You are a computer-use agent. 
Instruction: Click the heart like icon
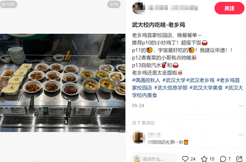click(x=185, y=159)
